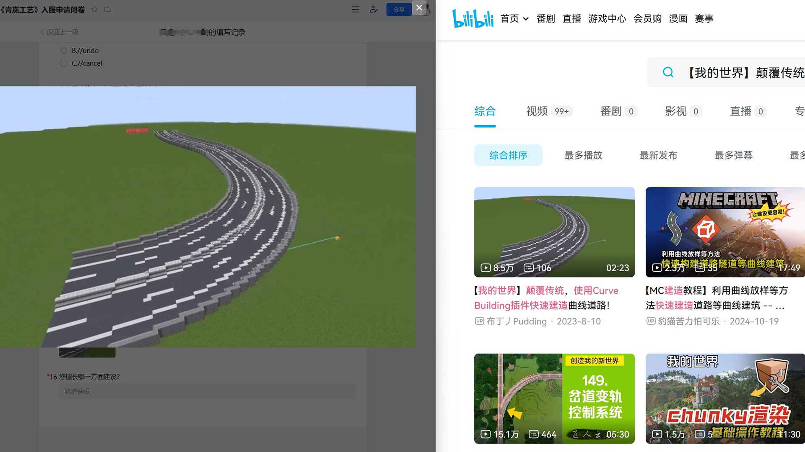Viewport: 805px width, 452px height.
Task: Switch to the 番剧 results tab
Action: [x=618, y=111]
